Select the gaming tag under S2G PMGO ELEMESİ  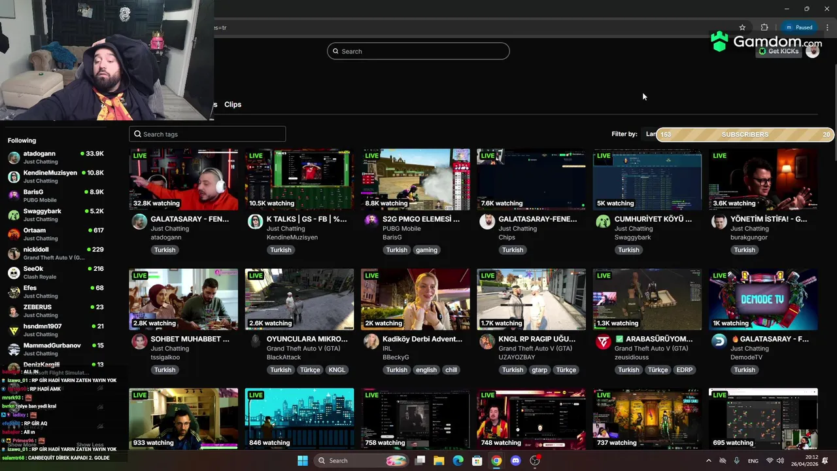[x=426, y=250]
